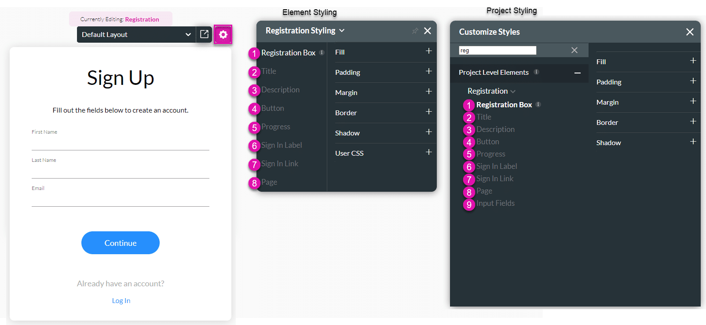Expand Fill in Registration Styling panel

tap(428, 51)
